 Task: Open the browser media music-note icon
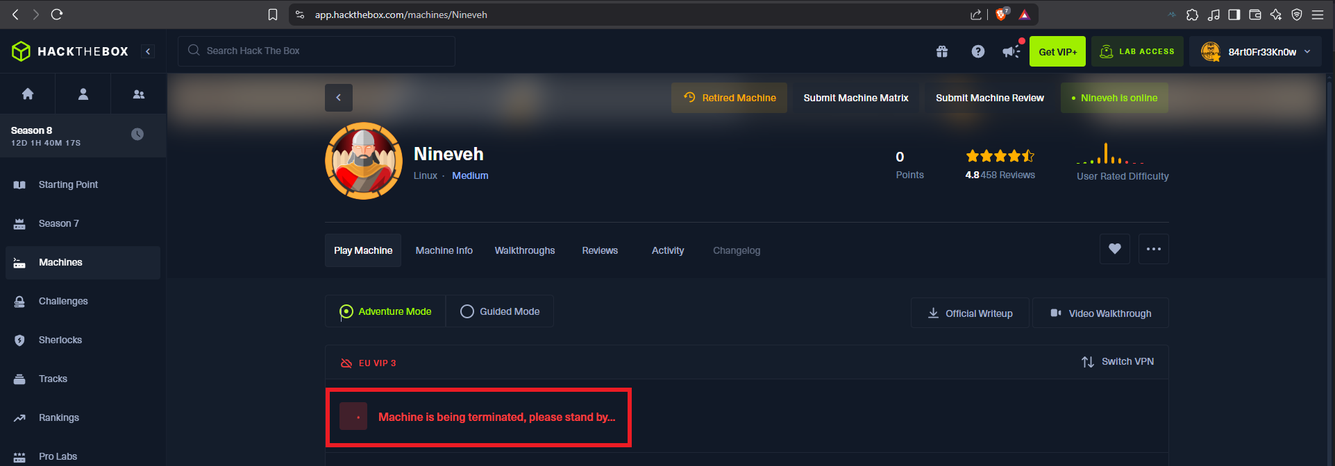click(1214, 15)
